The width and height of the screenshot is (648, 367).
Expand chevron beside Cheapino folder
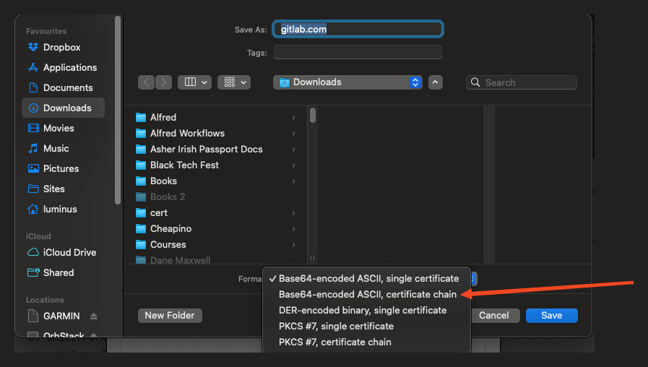293,228
